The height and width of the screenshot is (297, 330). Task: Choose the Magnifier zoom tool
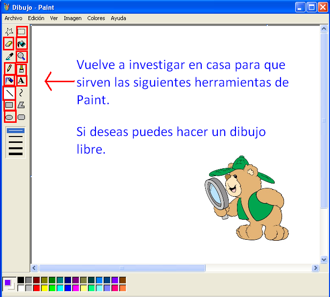pos(22,56)
